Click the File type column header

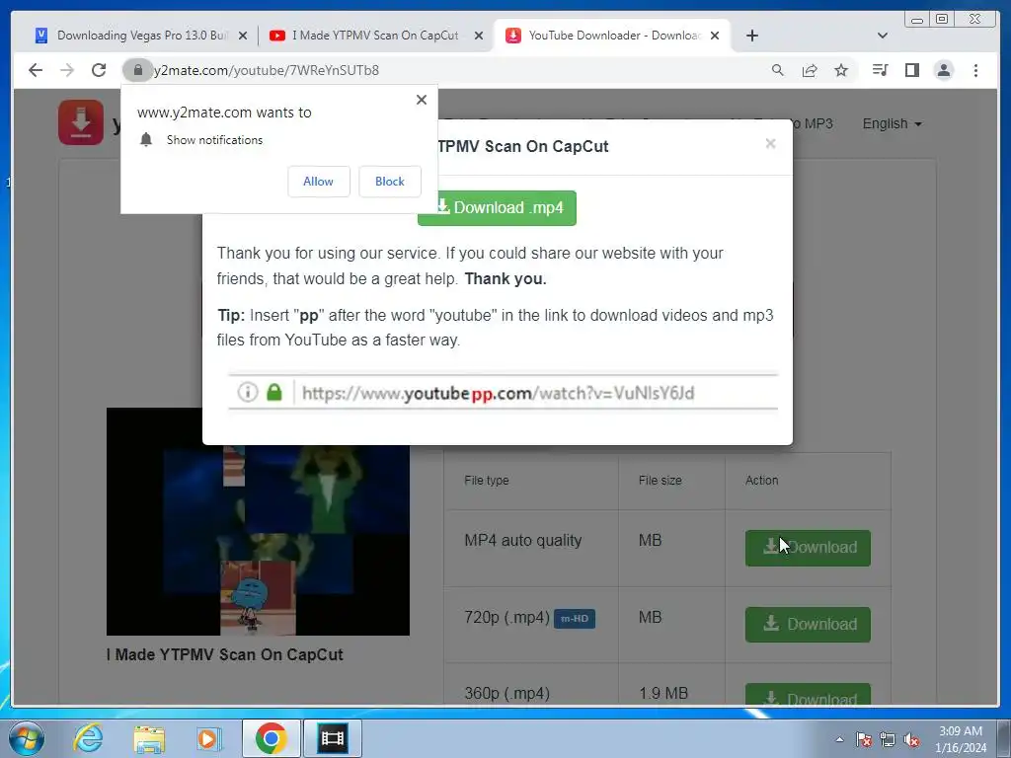click(486, 481)
